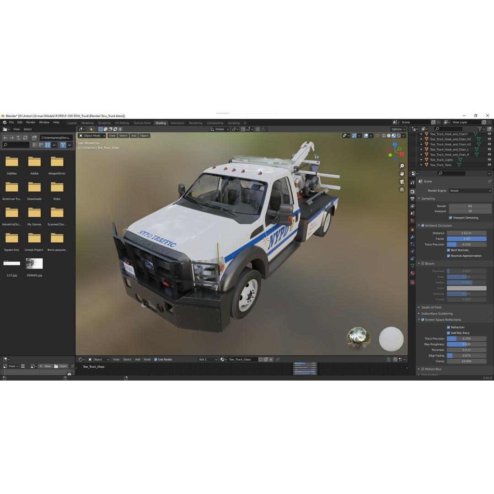Open World properties tab
The height and width of the screenshot is (494, 494).
click(x=413, y=220)
